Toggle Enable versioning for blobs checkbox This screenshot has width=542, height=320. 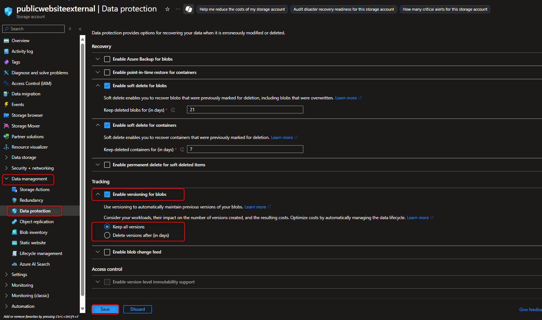tap(107, 194)
